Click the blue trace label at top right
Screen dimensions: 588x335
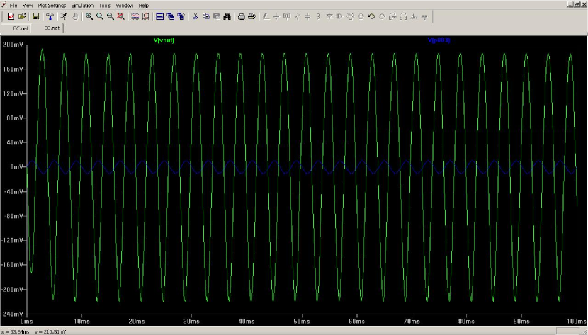click(439, 40)
